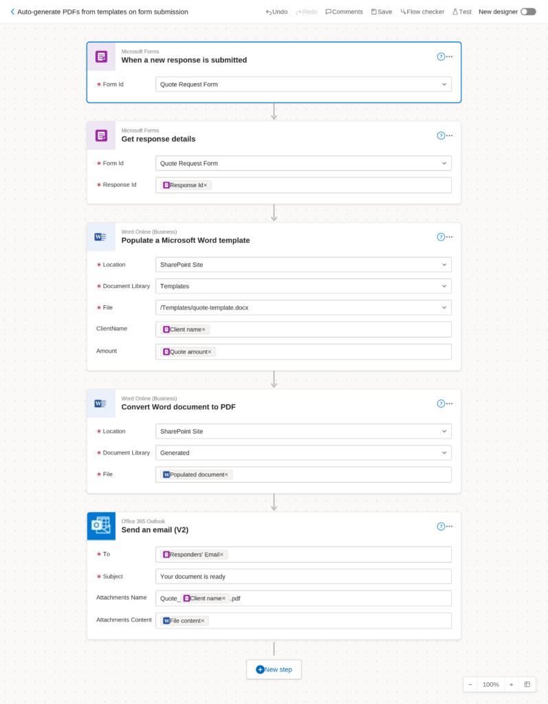Screen dimensions: 548x704
Task: Click the Response Id input field
Action: (x=303, y=185)
